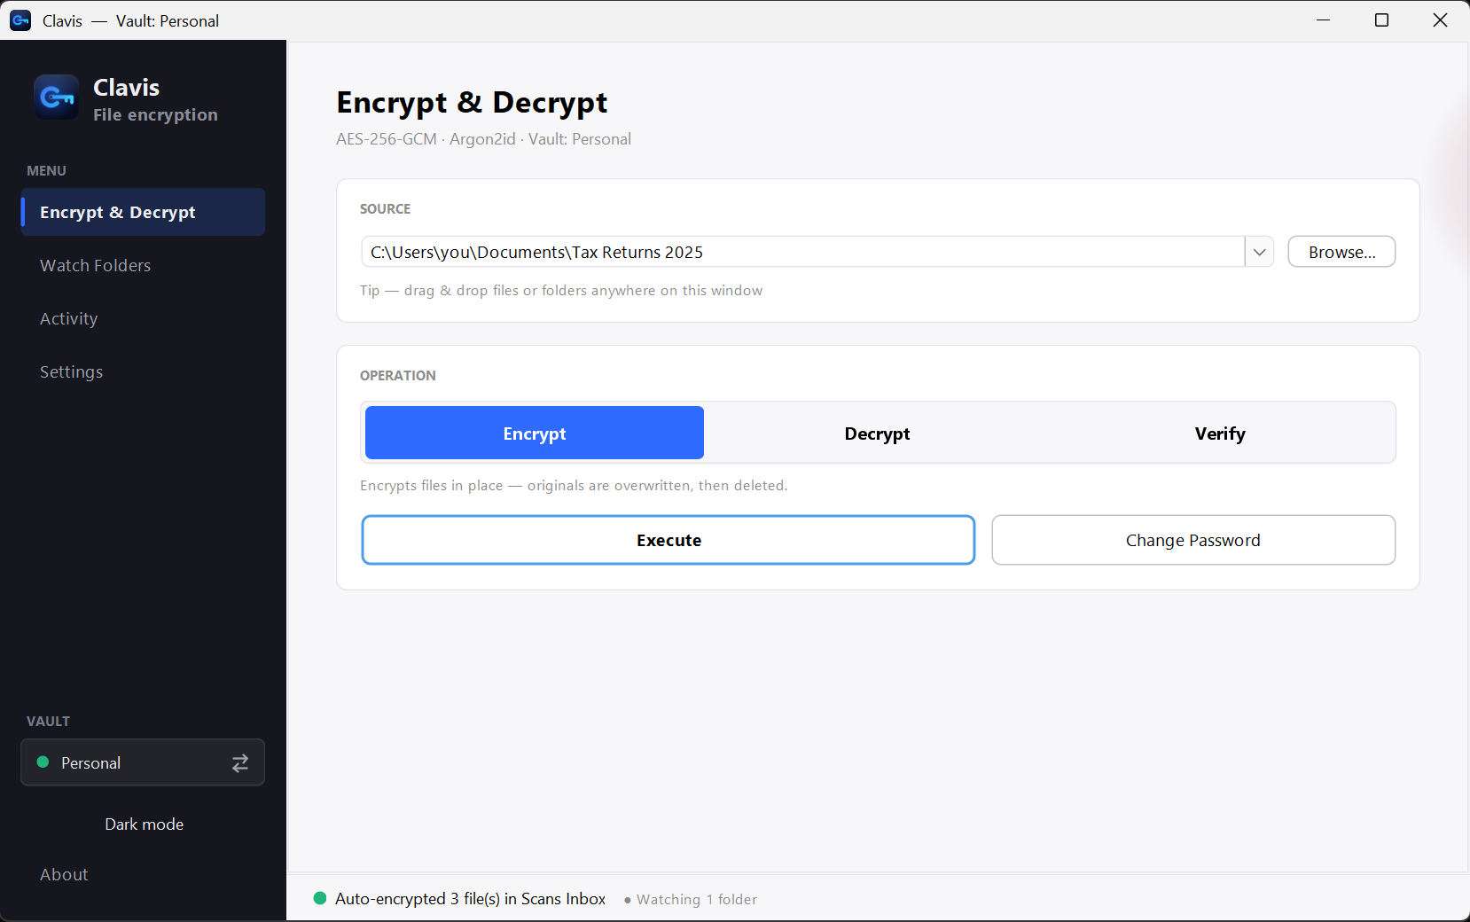Select the Verify operation

1220,433
